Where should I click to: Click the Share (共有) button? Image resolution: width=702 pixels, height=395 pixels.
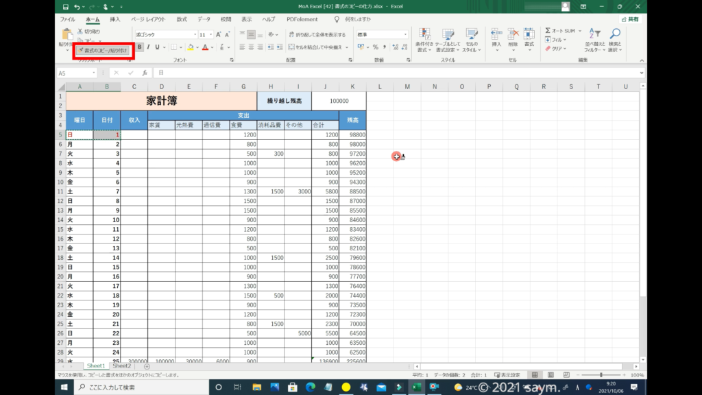(631, 20)
